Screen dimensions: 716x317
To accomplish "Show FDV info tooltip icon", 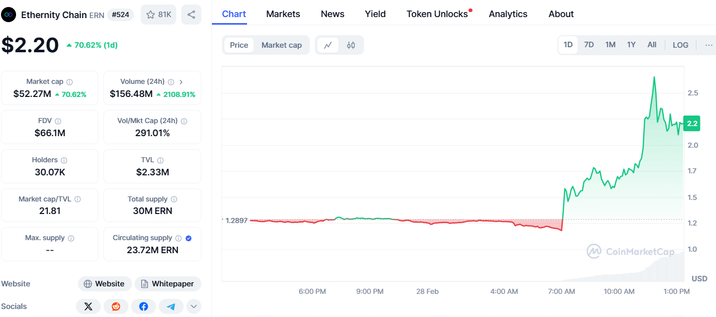I will (58, 121).
